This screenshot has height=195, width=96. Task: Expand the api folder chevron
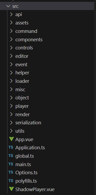pos(11,14)
